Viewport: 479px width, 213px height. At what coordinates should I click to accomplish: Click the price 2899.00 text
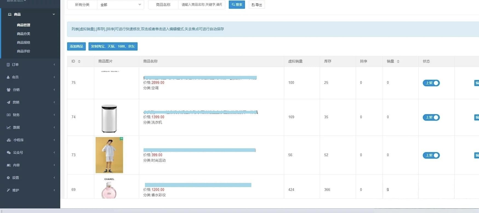(x=158, y=83)
